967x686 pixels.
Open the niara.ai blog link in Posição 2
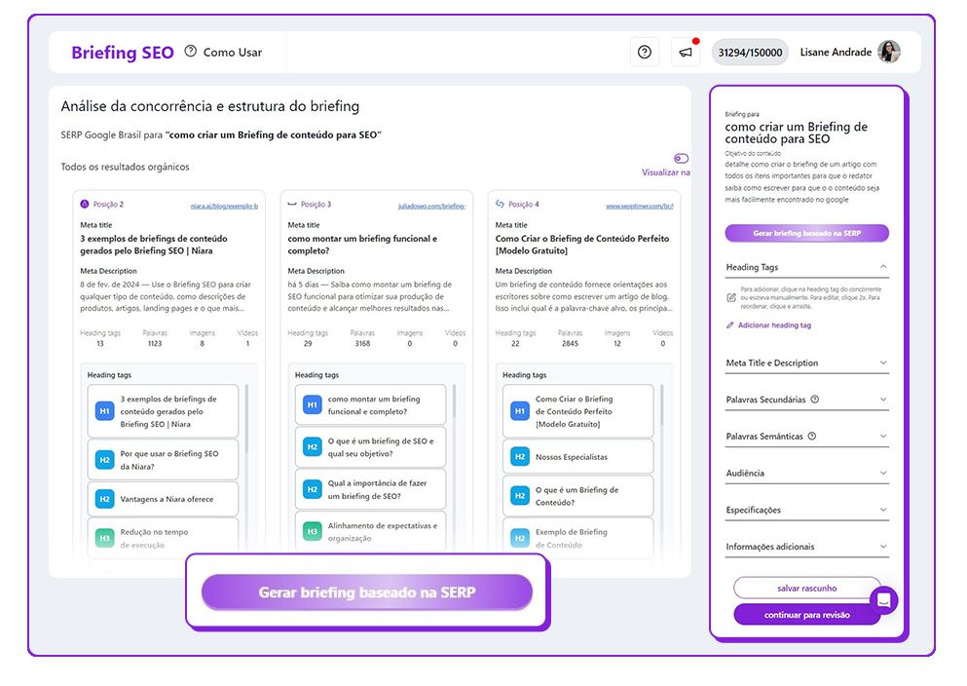click(x=224, y=206)
